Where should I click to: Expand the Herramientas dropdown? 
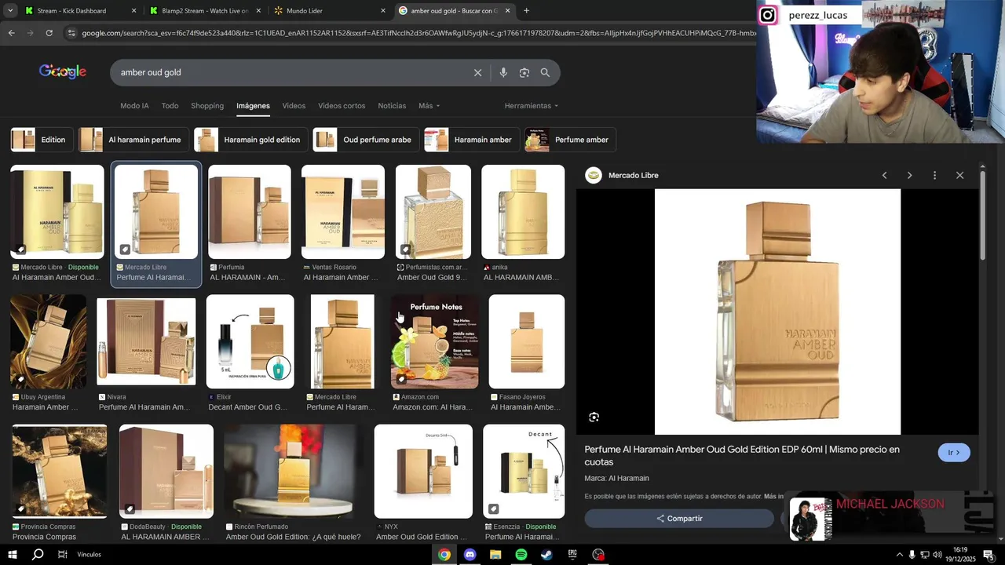pos(532,106)
